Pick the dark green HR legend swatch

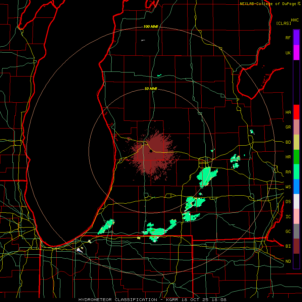(296, 157)
